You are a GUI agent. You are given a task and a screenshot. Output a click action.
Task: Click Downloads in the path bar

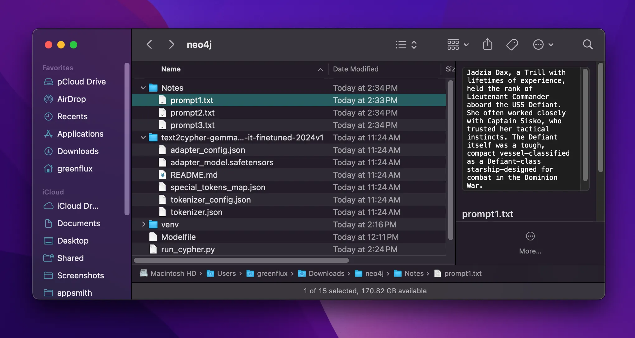click(326, 273)
